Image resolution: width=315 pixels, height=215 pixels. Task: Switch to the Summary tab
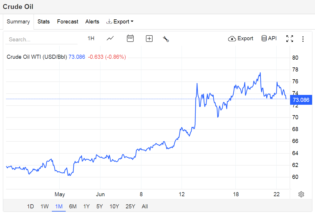(18, 21)
